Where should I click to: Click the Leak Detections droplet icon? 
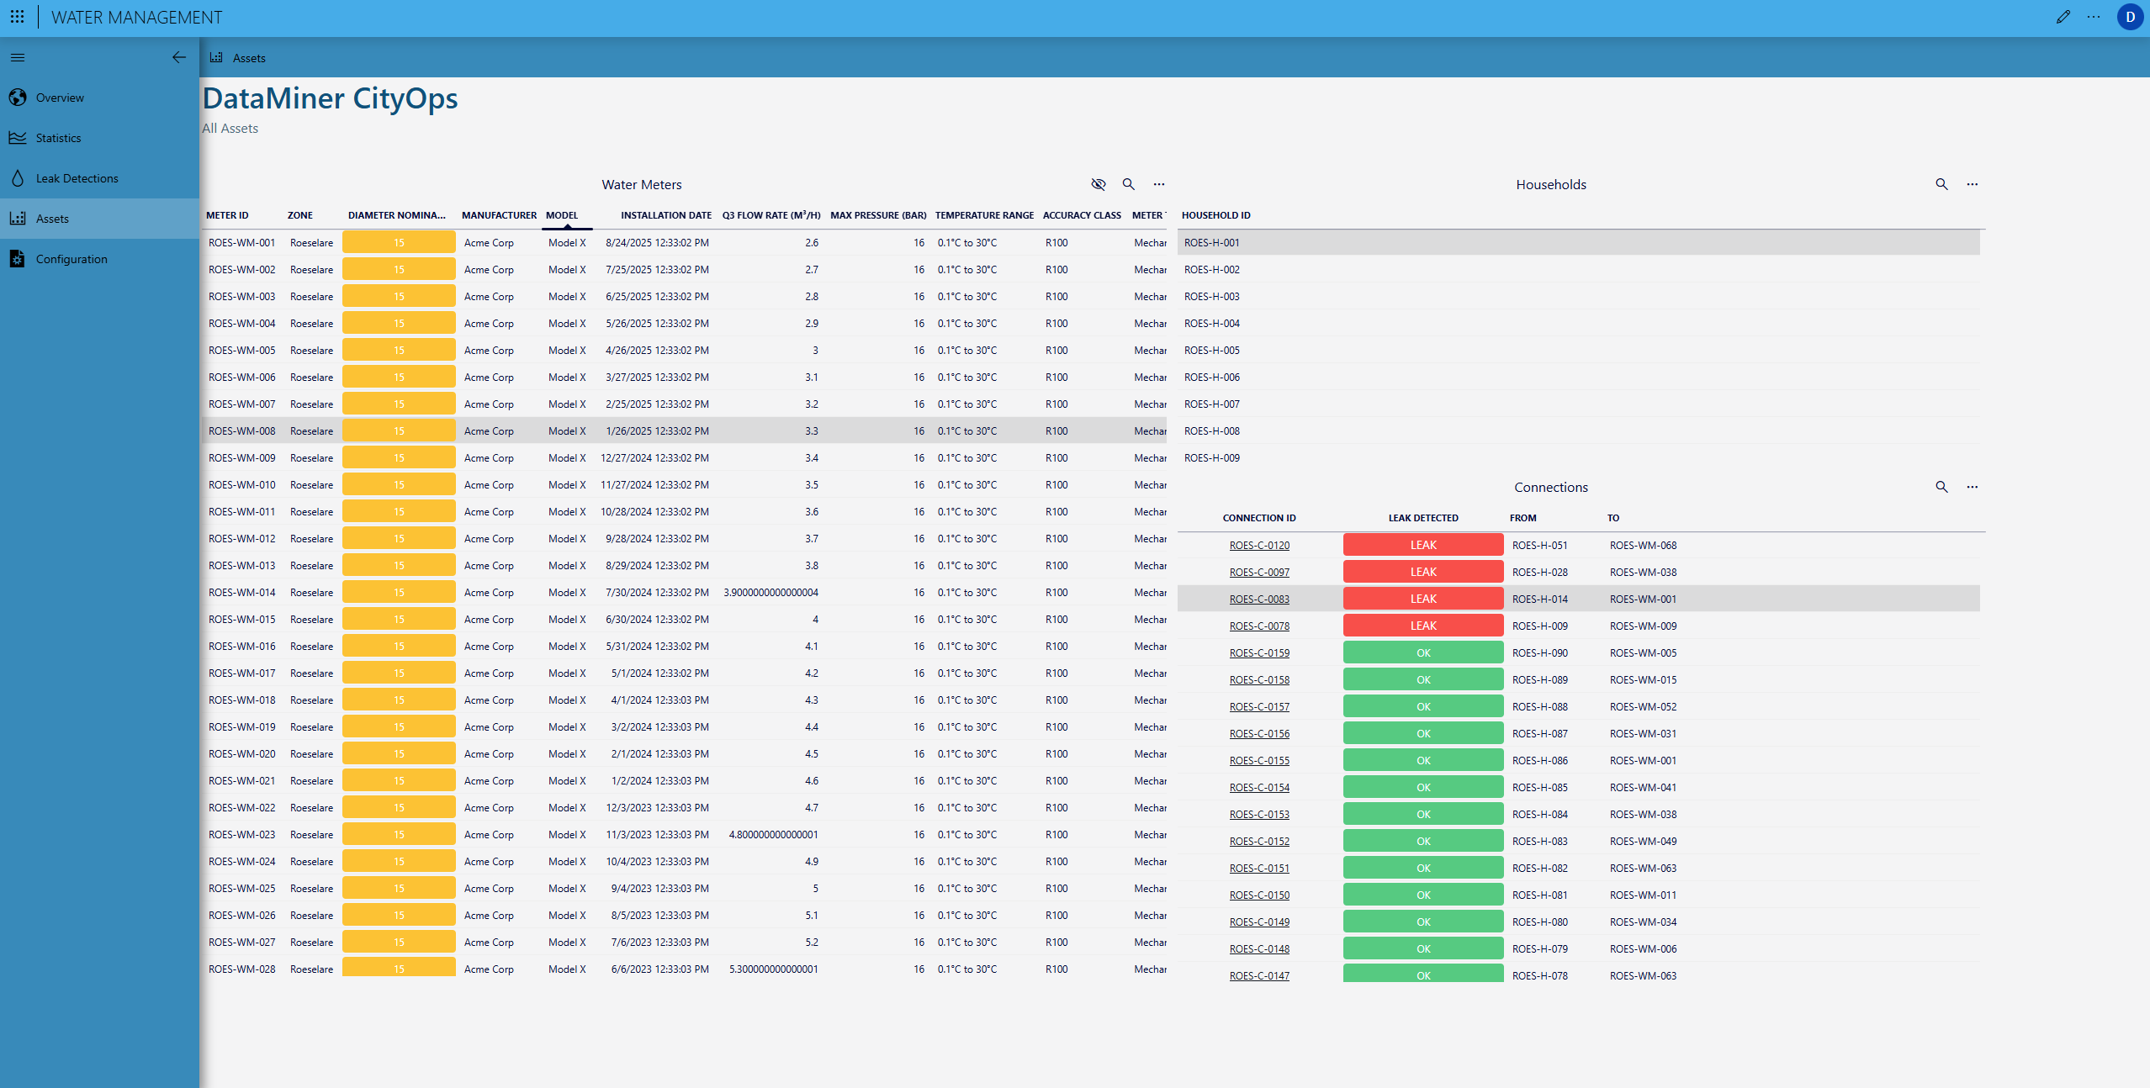tap(18, 178)
